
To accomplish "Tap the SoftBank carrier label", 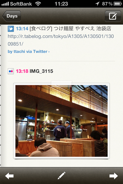I will (21, 4).
